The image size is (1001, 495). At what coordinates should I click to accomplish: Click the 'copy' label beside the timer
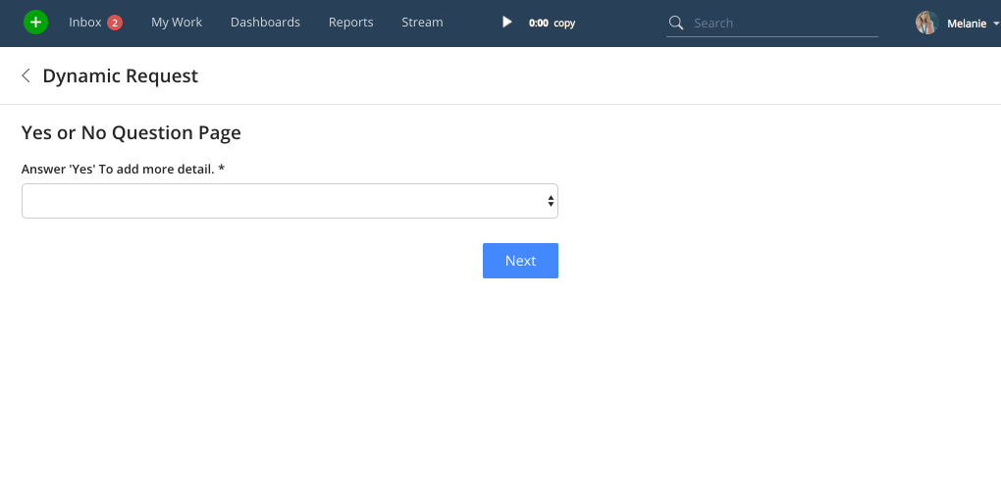564,23
